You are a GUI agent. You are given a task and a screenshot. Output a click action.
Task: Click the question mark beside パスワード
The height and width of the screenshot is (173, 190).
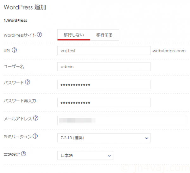pyautogui.click(x=28, y=82)
